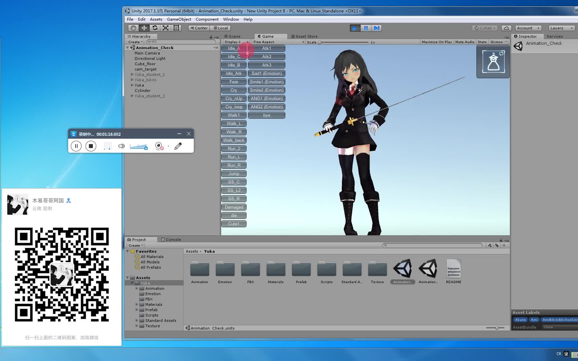Open the Layers dropdown
This screenshot has width=578, height=361.
click(561, 28)
